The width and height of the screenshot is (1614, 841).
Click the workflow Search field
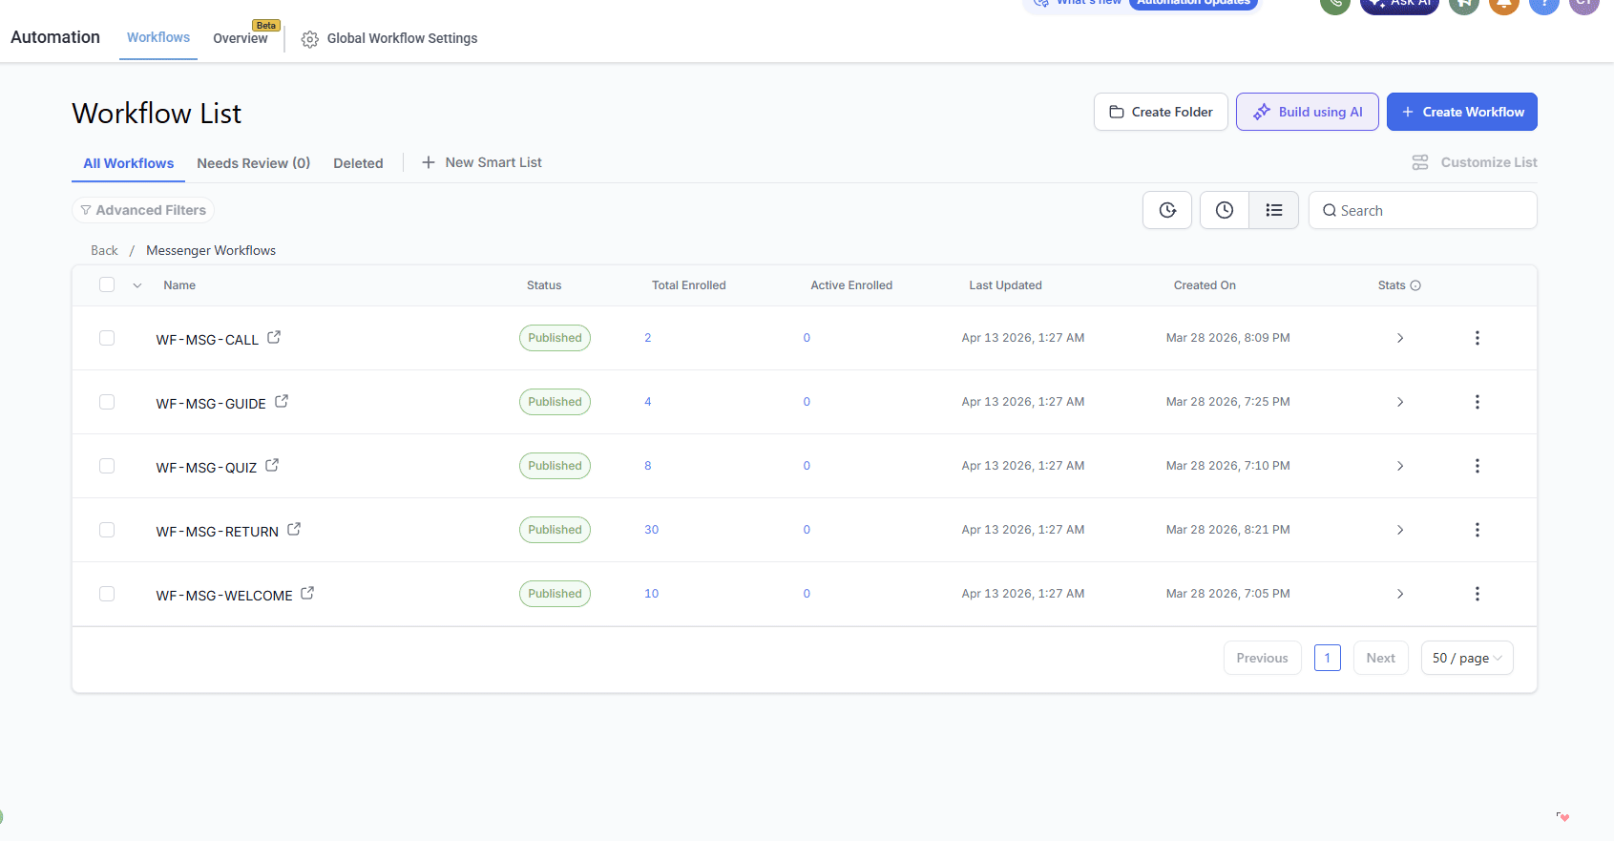1423,210
